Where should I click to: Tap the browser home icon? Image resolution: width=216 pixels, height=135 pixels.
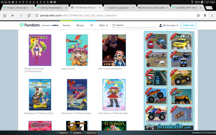[5, 16]
